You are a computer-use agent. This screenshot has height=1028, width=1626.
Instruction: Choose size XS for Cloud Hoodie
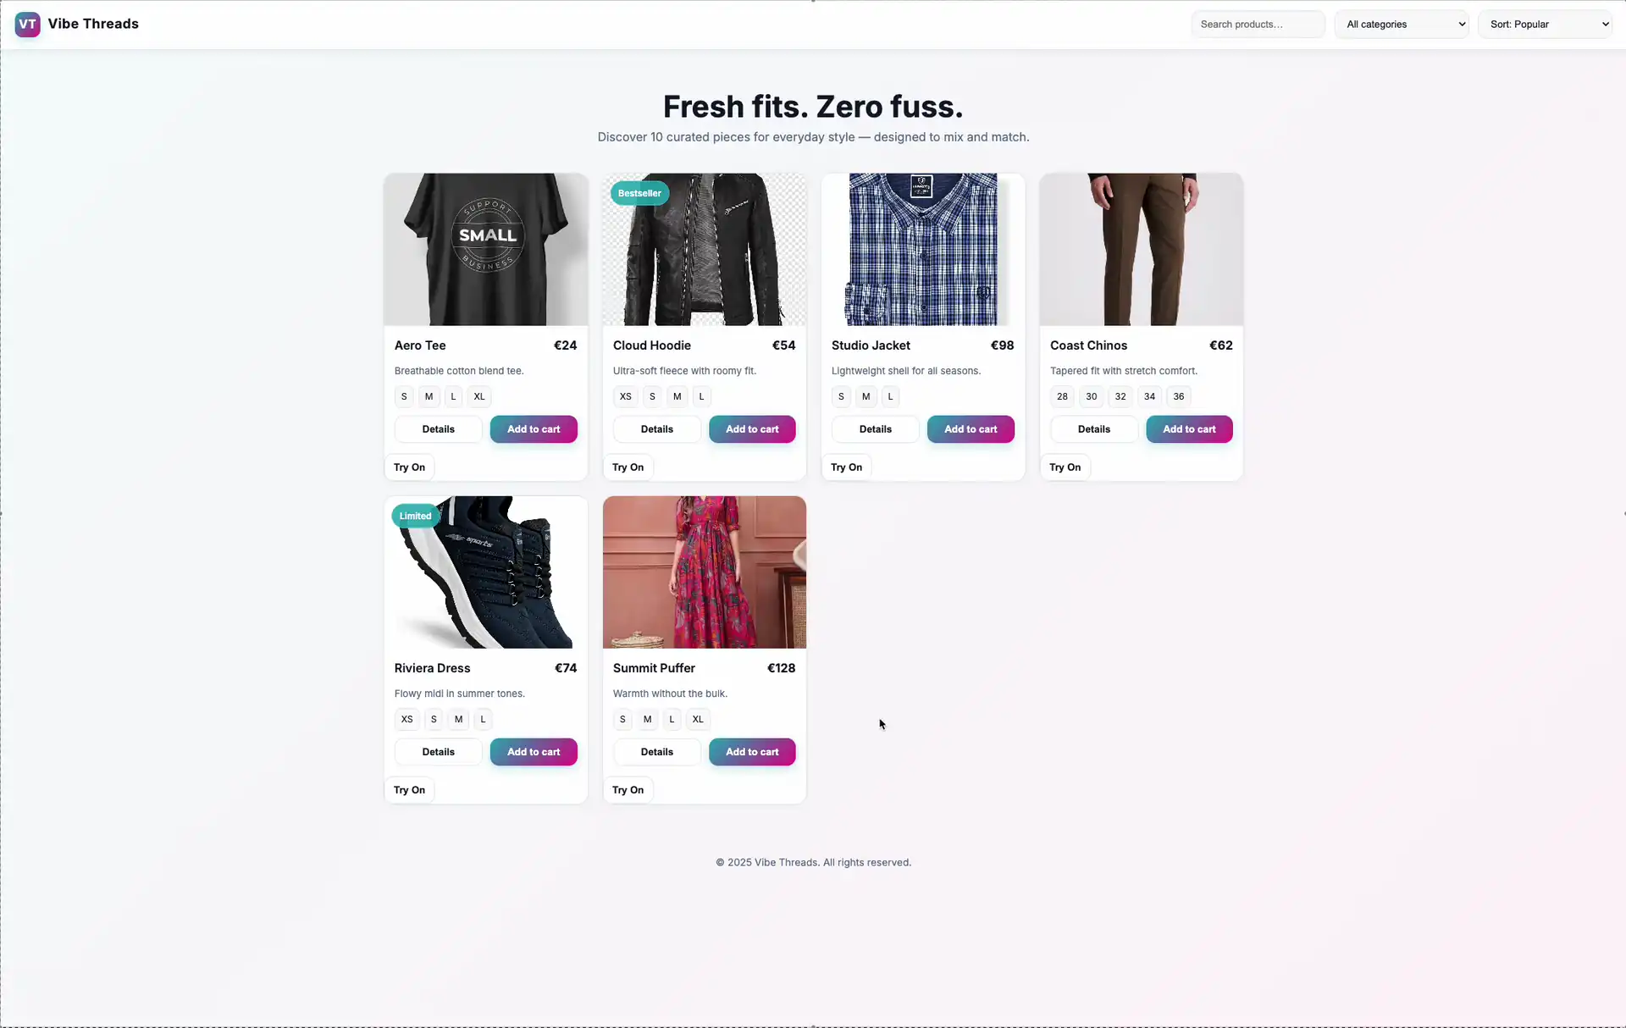625,396
